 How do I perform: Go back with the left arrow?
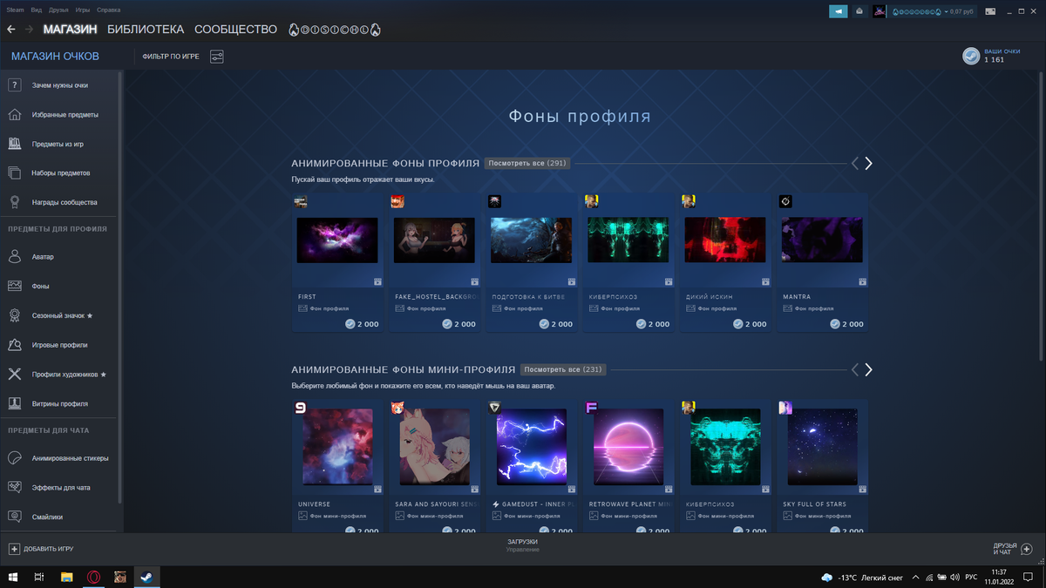point(11,30)
